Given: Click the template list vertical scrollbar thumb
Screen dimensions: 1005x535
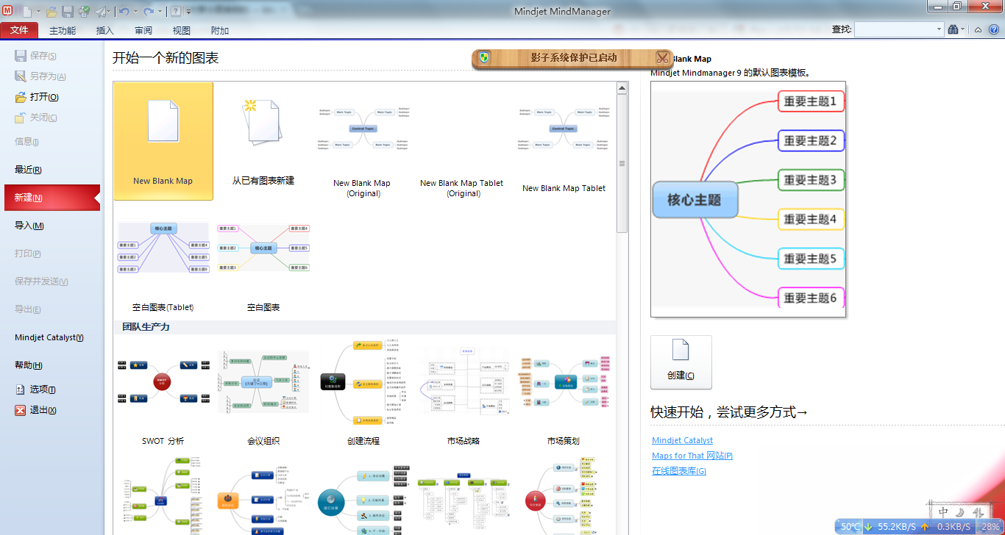Looking at the screenshot, I should click(622, 163).
